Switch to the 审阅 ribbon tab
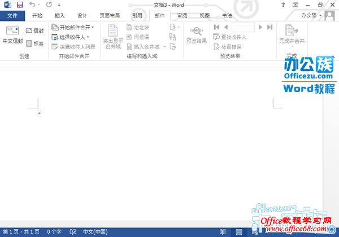 (182, 16)
